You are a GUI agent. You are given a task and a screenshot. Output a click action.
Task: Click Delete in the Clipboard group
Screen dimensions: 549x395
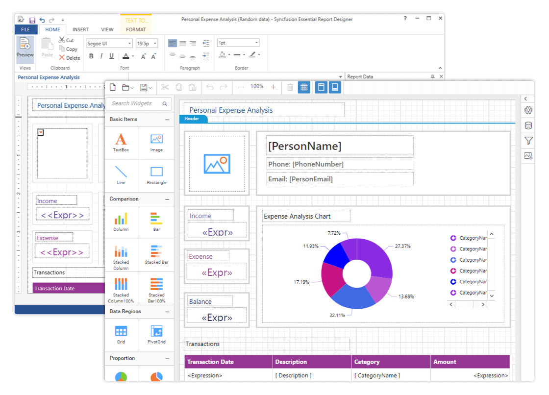click(70, 58)
